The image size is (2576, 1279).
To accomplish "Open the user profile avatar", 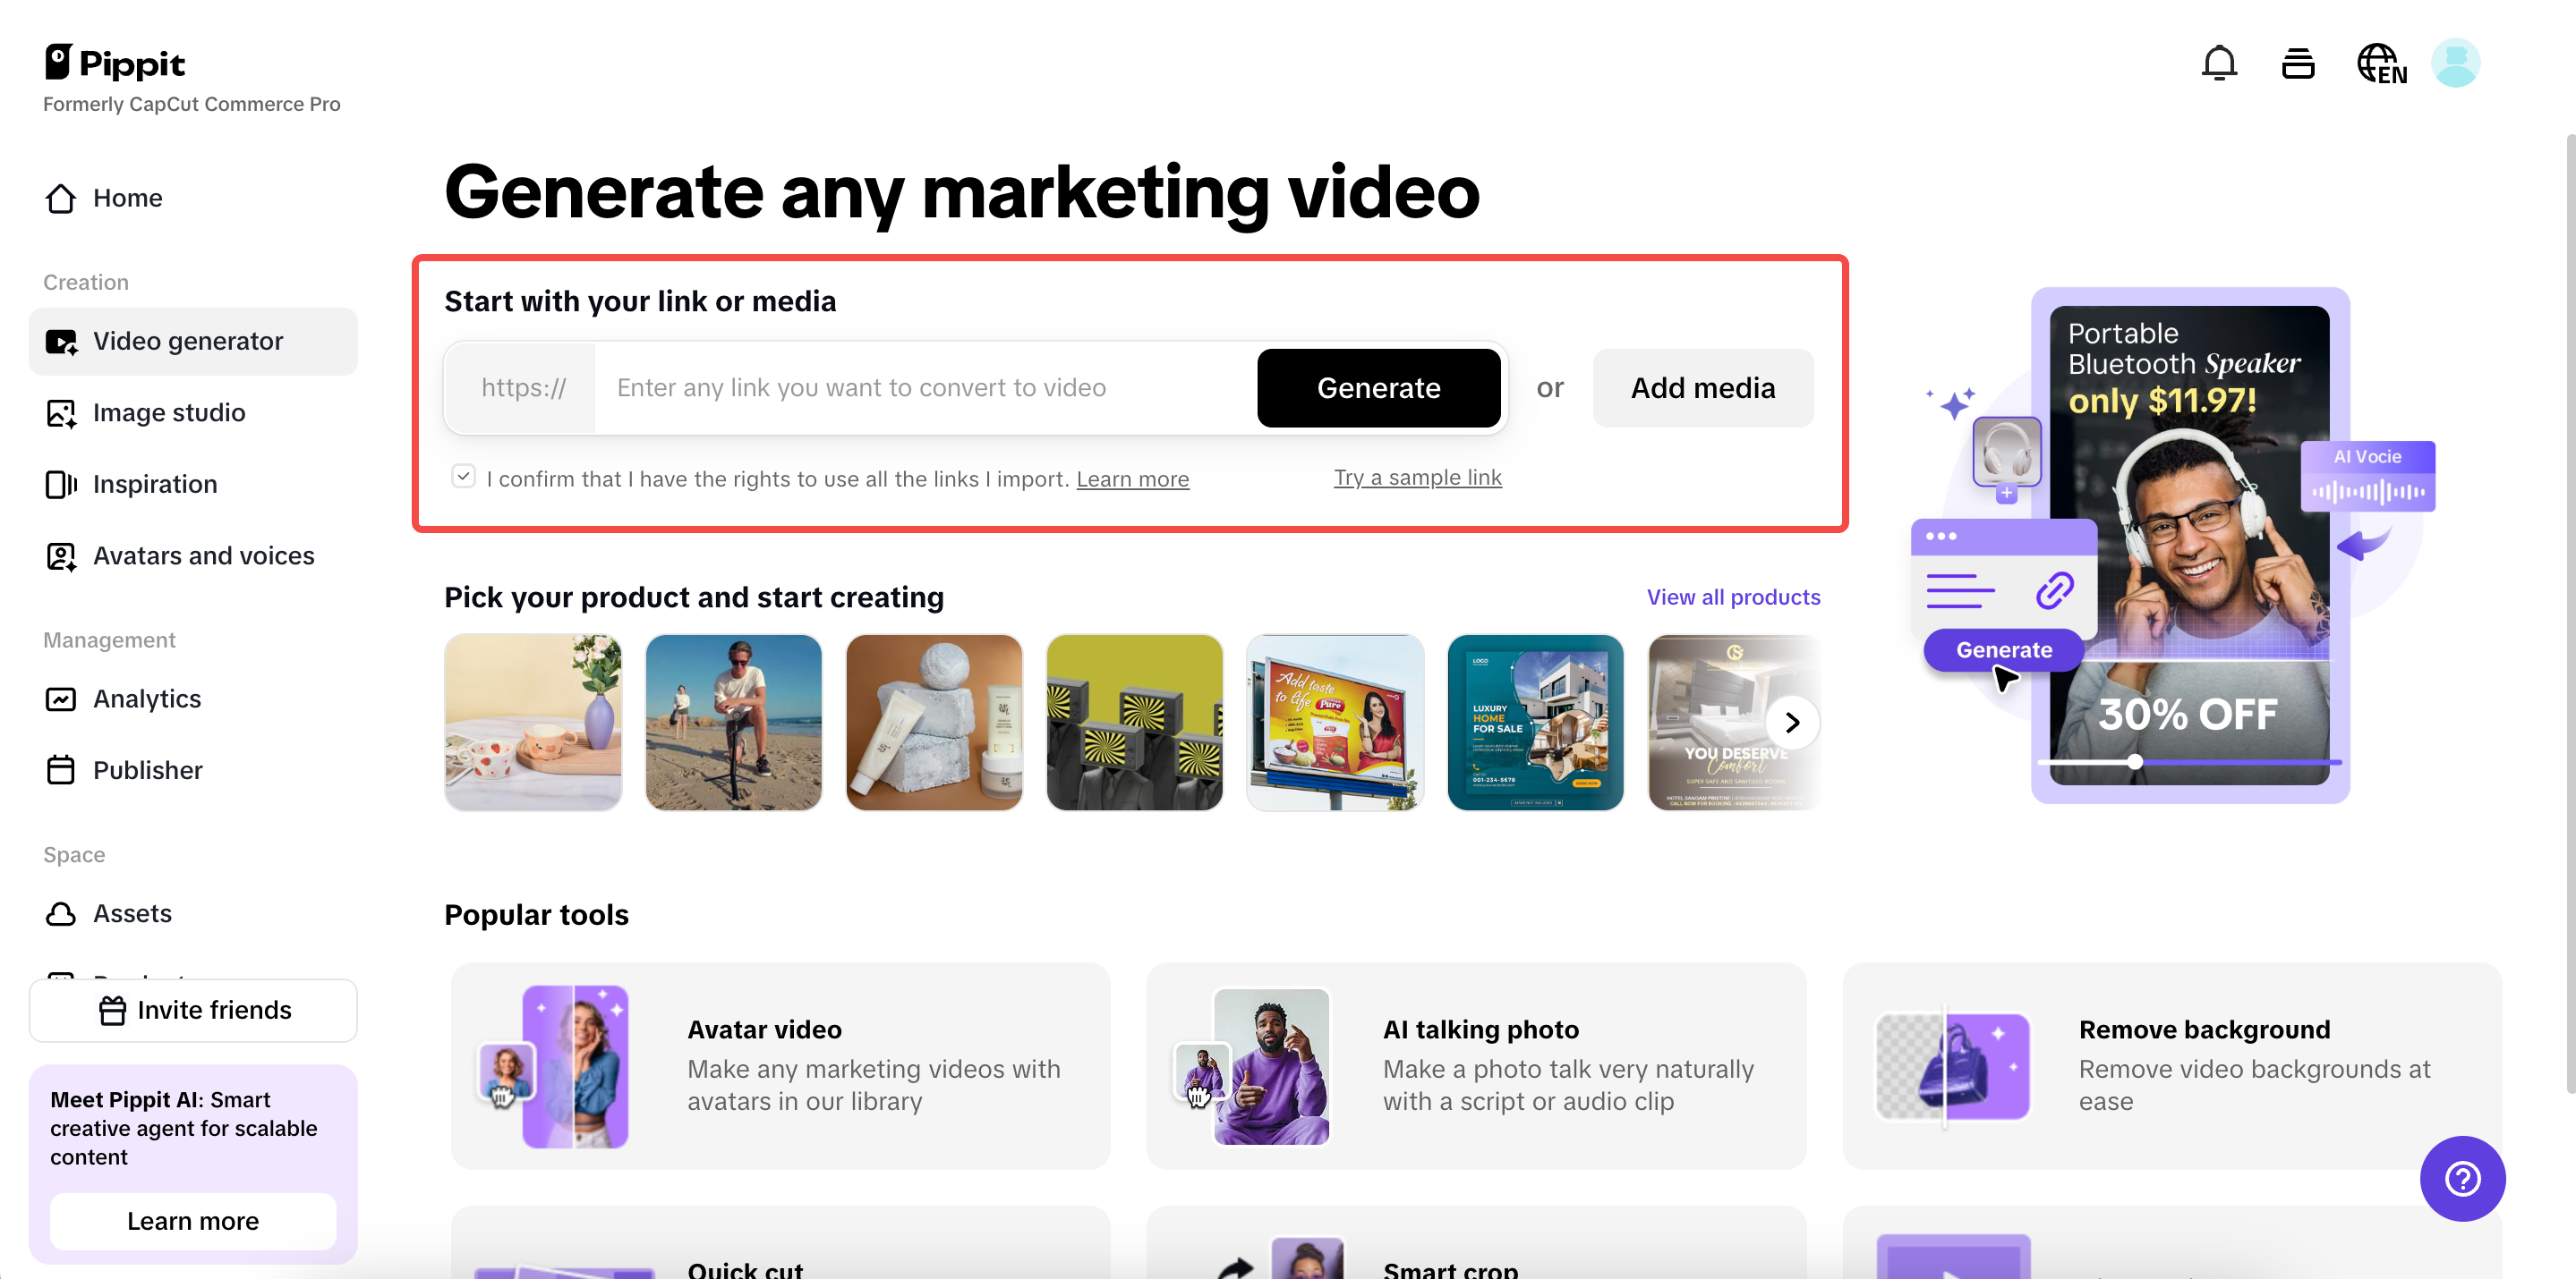I will coord(2455,63).
